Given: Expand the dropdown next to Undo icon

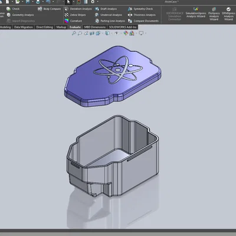Looking at the screenshot, I should (53, 2).
